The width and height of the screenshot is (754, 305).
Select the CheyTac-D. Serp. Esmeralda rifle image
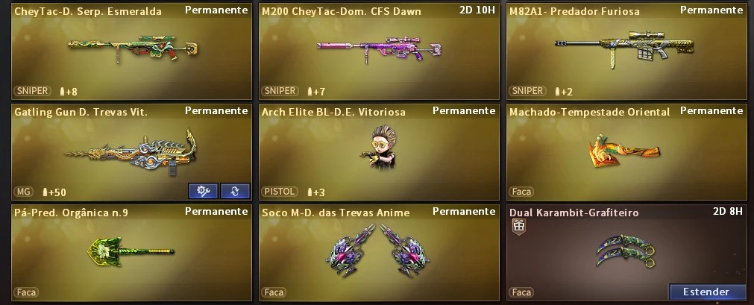pos(133,48)
